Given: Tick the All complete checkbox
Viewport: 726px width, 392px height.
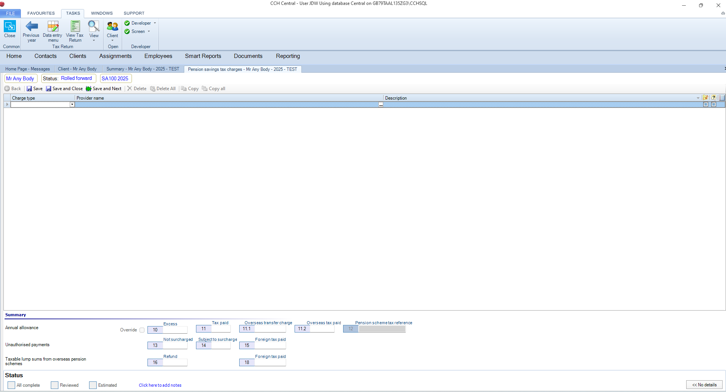Looking at the screenshot, I should pyautogui.click(x=11, y=385).
